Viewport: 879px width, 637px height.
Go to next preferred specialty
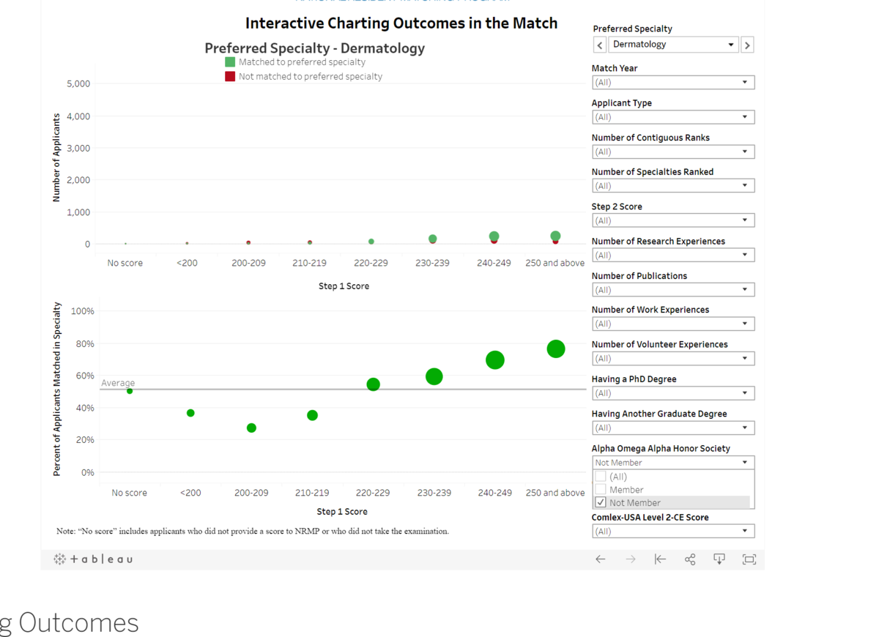point(747,45)
